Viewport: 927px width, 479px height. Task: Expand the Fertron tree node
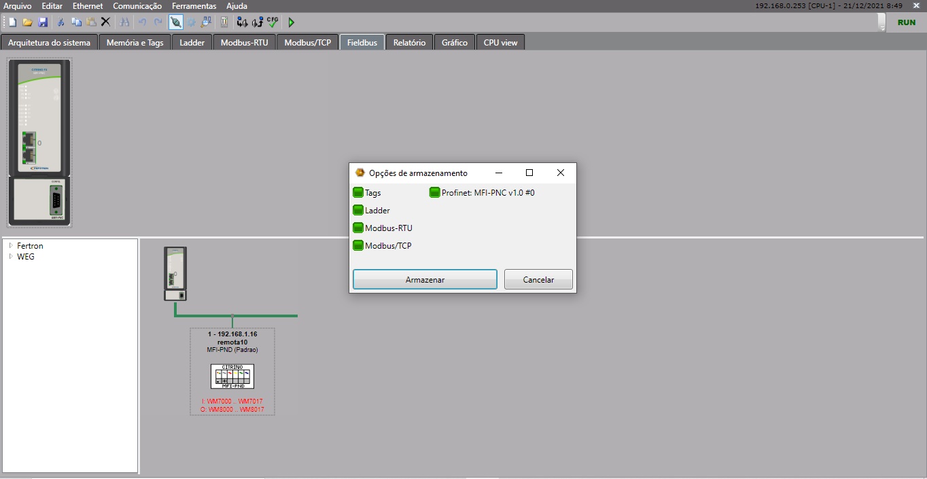pyautogui.click(x=11, y=246)
